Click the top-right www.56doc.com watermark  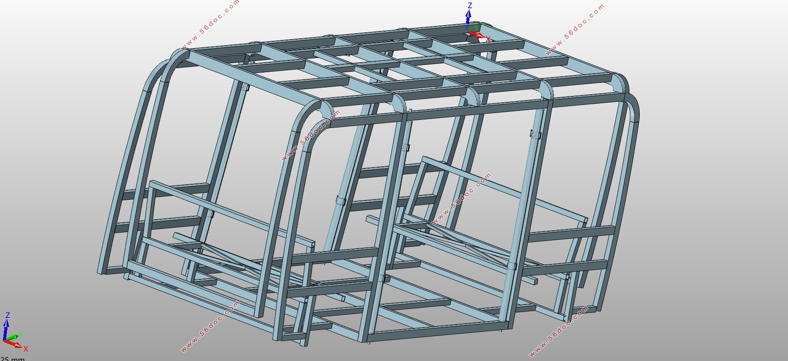[x=575, y=30]
